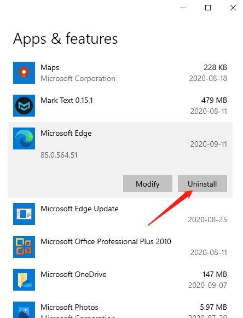Minimize the Settings window
243x318 pixels.
(183, 8)
